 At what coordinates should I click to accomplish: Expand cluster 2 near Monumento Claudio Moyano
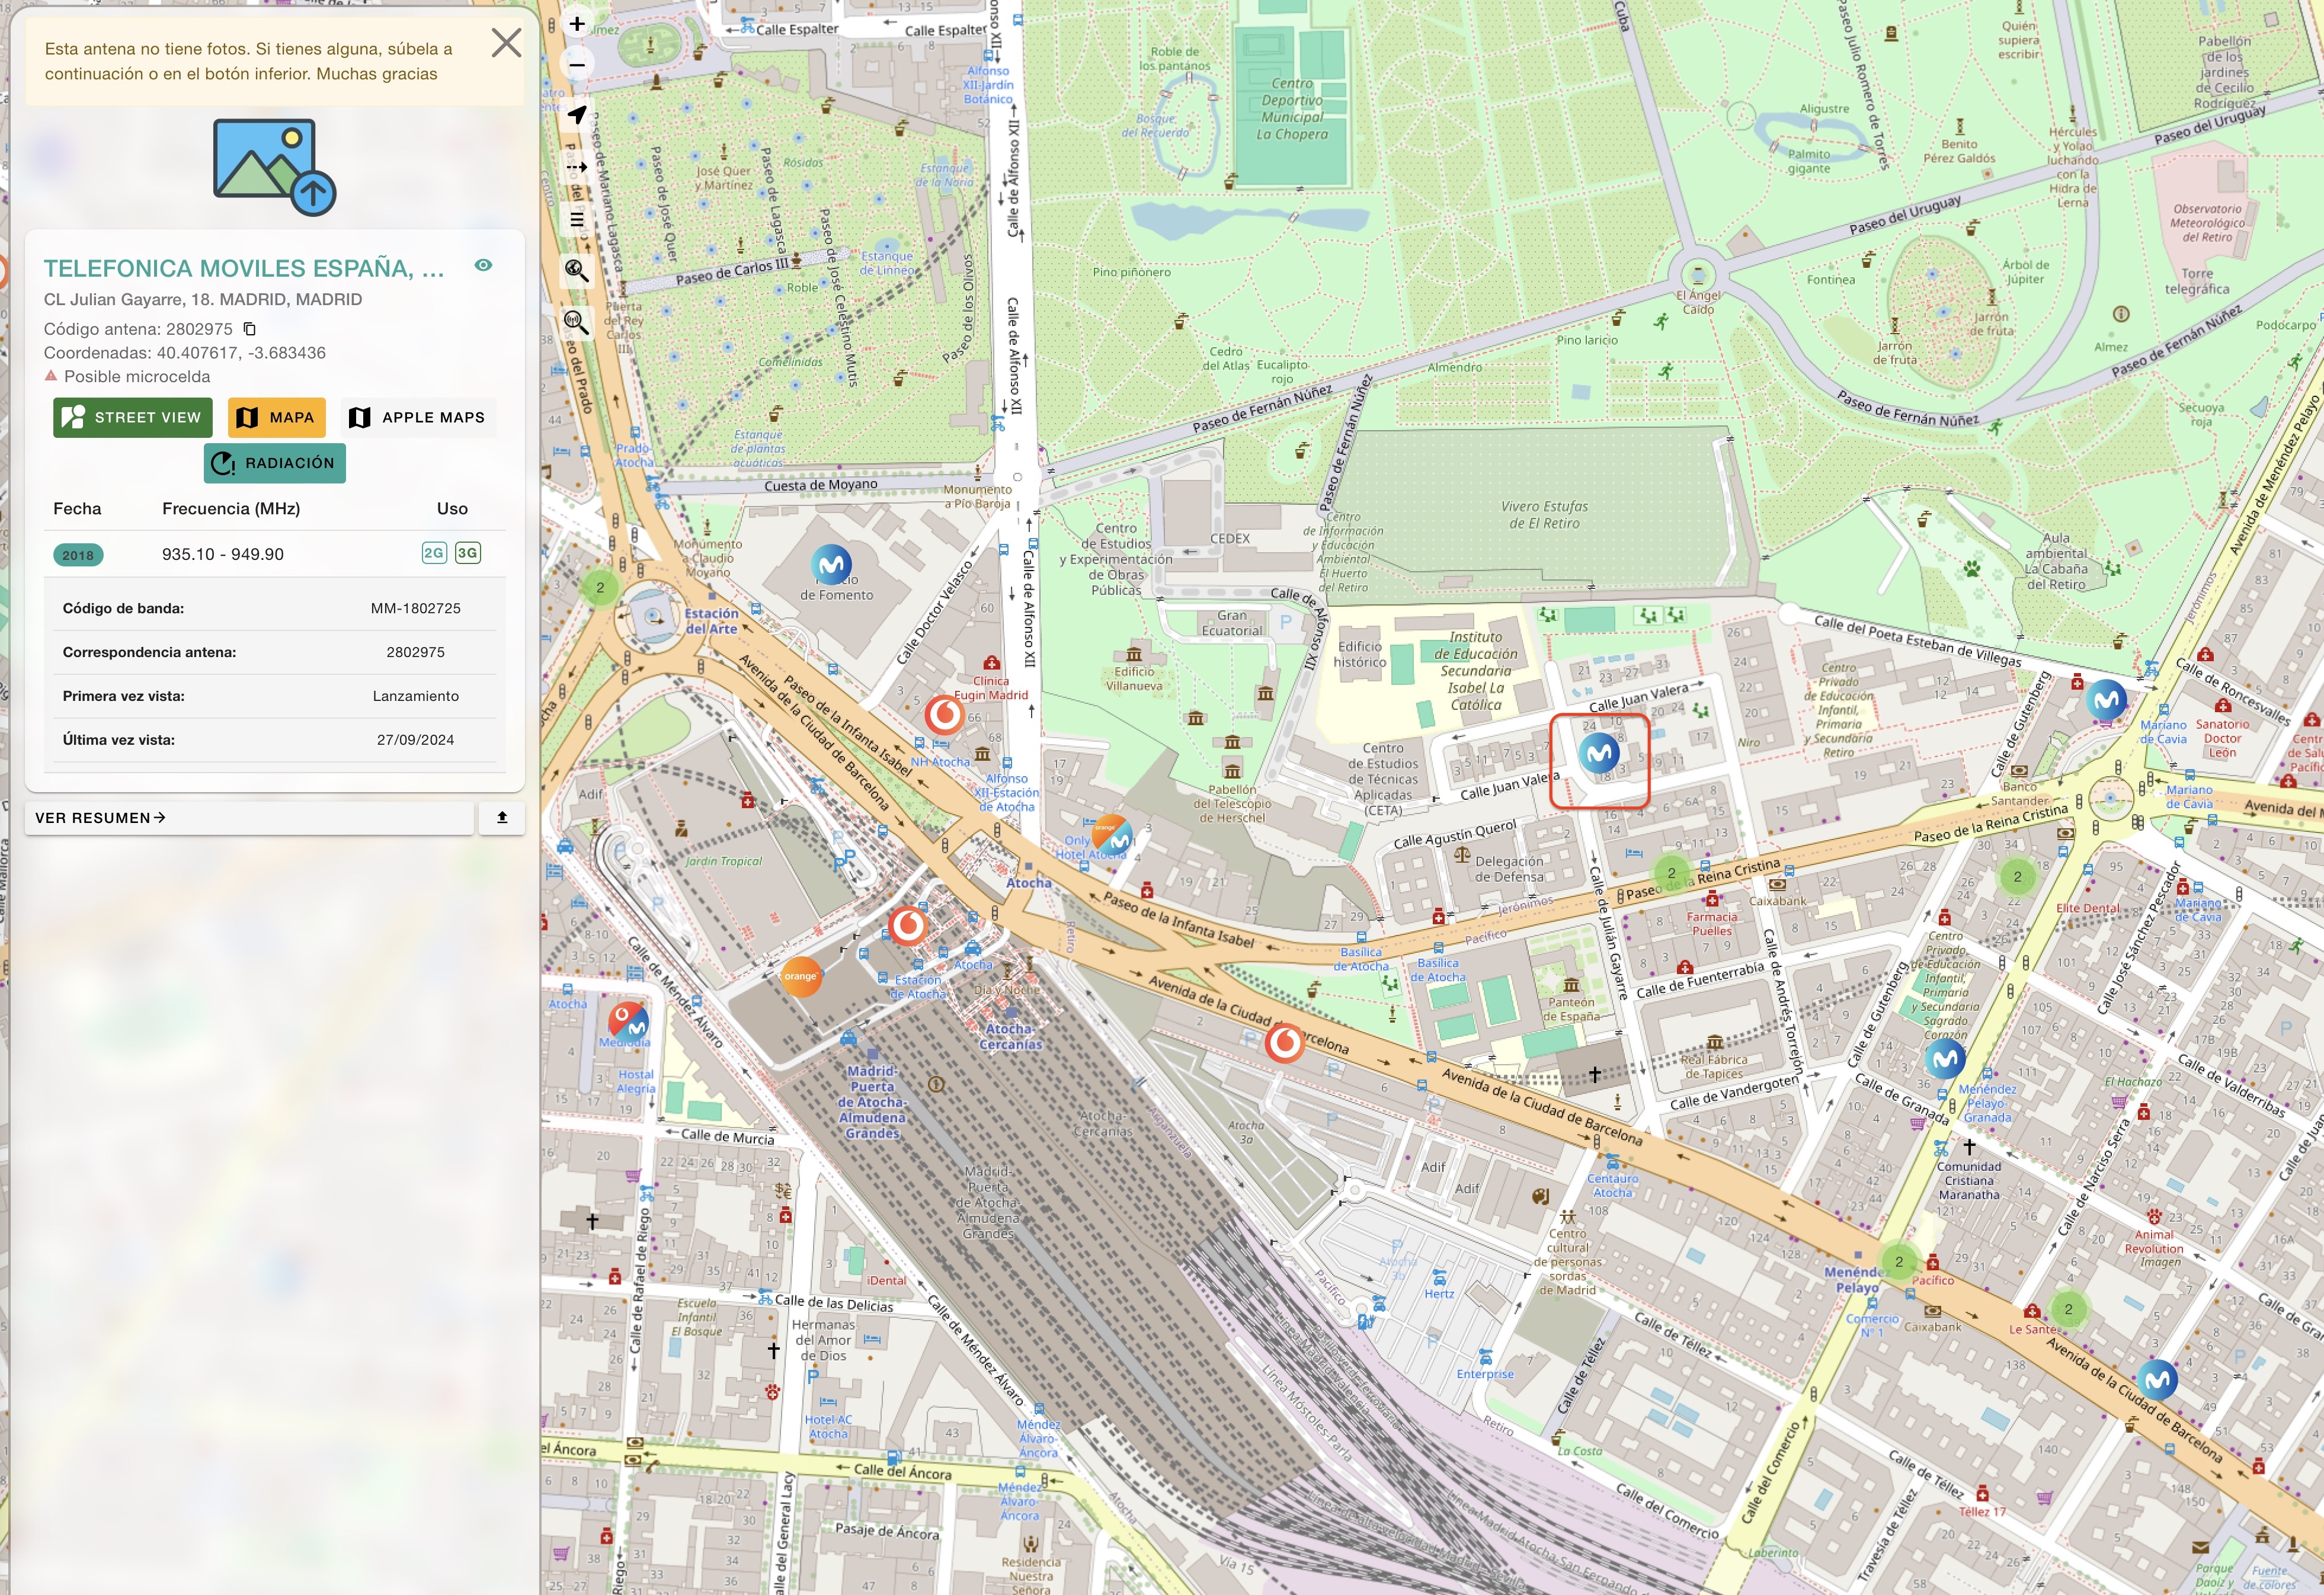tap(600, 587)
